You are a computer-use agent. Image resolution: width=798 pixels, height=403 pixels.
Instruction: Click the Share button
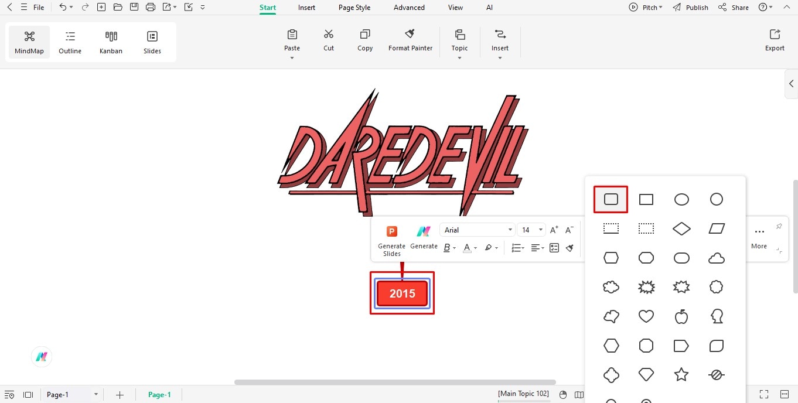pyautogui.click(x=734, y=8)
